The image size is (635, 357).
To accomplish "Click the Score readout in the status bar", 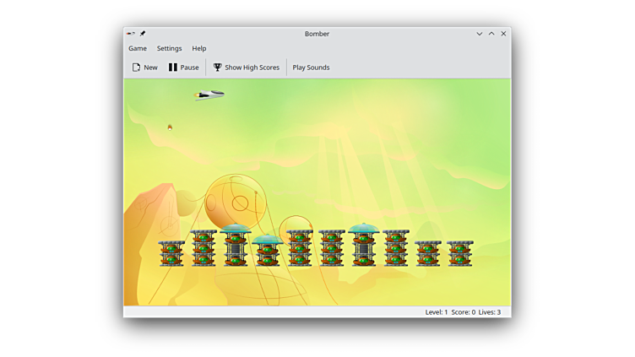I will click(463, 312).
